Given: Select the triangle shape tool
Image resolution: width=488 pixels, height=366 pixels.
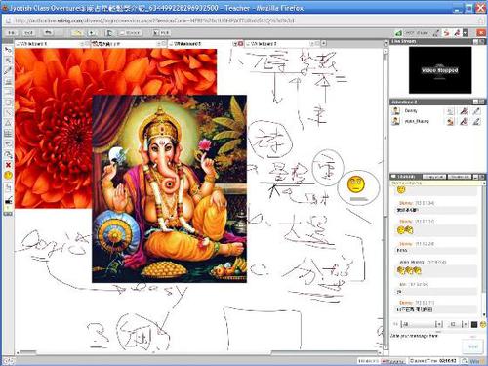Looking at the screenshot, I should [8, 123].
